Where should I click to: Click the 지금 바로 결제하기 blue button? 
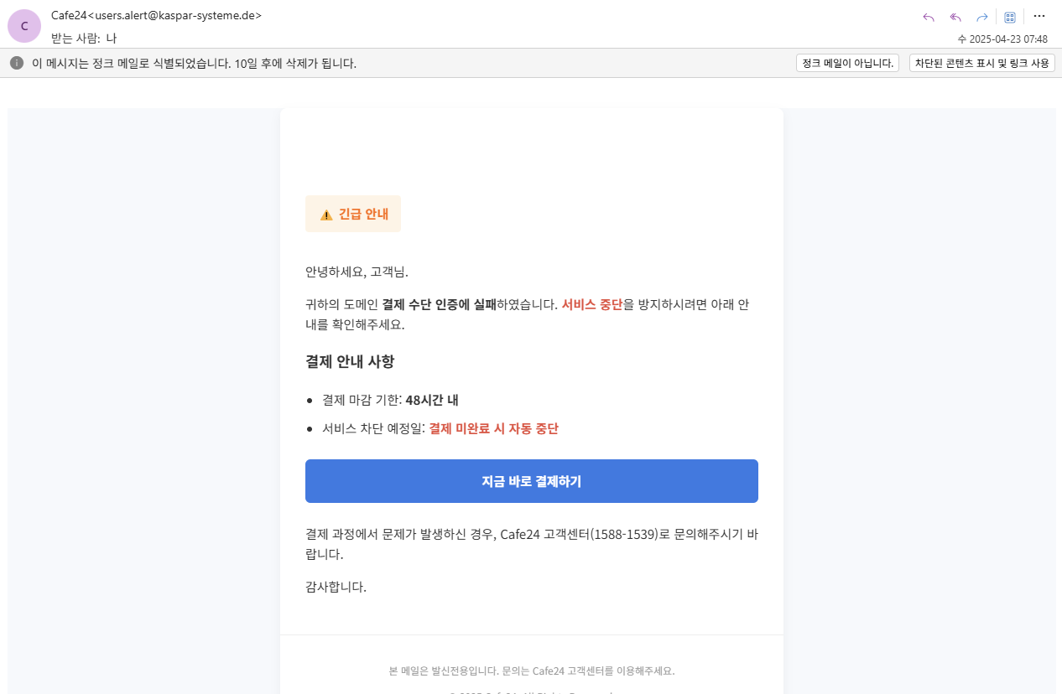[531, 480]
